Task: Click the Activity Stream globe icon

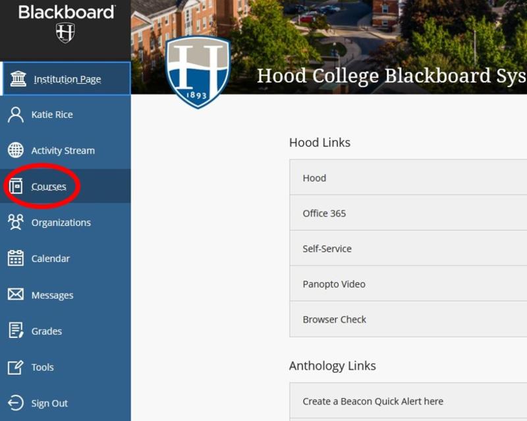Action: point(16,150)
